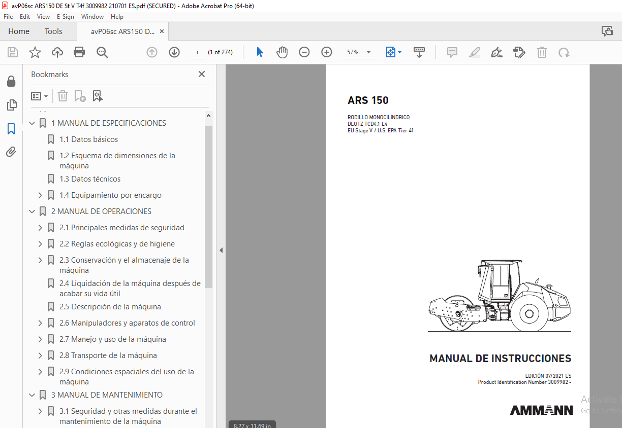The image size is (622, 428).
Task: Add a comment sticky note
Action: [x=452, y=52]
